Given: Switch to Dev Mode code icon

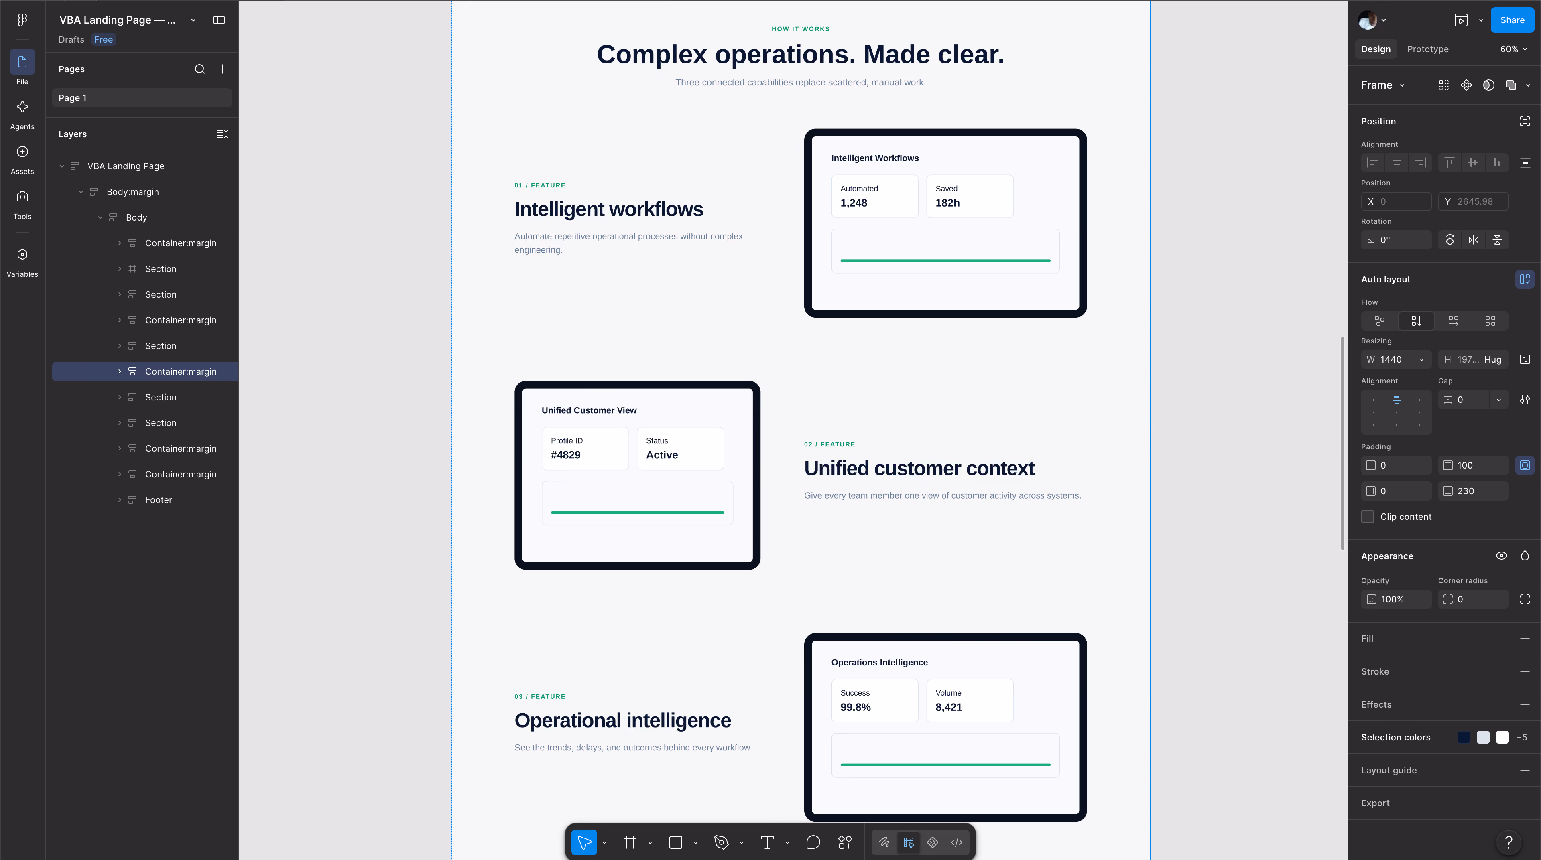Looking at the screenshot, I should [957, 842].
